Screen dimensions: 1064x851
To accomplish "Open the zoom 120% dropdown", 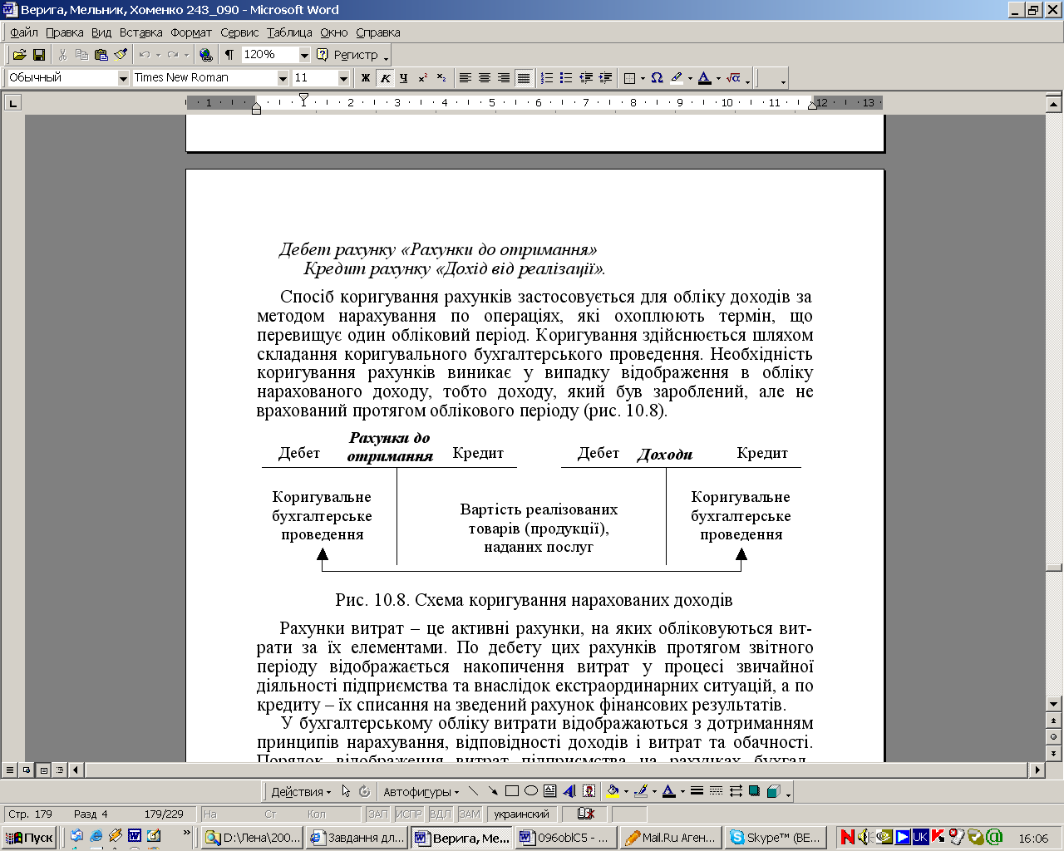I will [x=304, y=55].
